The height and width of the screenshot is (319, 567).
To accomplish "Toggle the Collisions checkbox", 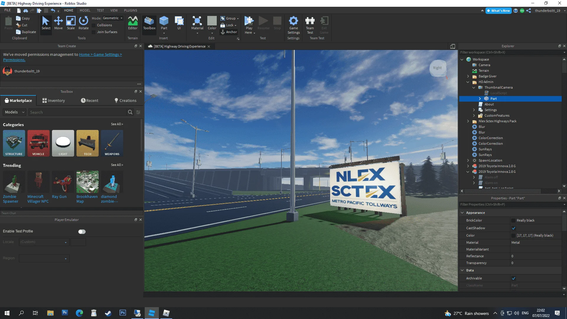I will [x=94, y=25].
